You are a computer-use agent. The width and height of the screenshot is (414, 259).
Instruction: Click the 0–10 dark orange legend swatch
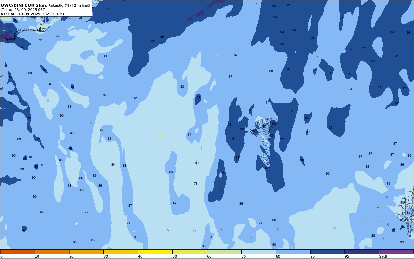tap(17, 252)
